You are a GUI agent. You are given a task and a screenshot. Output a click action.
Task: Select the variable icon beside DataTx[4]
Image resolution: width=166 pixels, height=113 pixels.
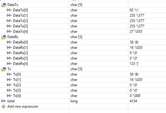9,32
